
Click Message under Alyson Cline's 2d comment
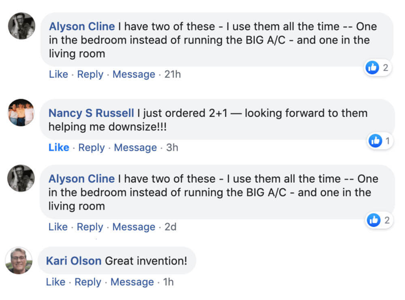[134, 227]
